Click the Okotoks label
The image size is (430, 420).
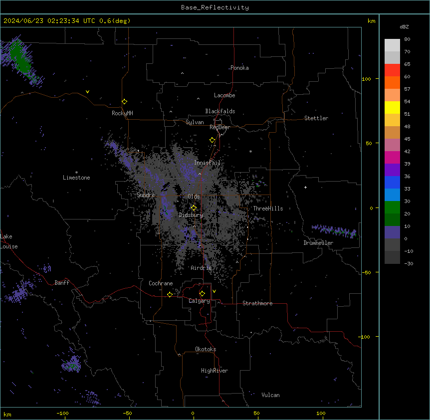[x=206, y=349]
